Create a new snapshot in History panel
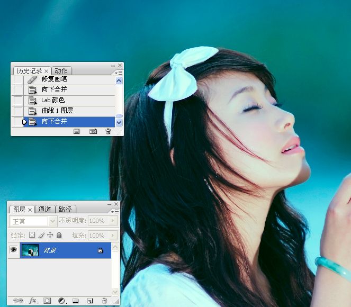Viewport: 351px width, 307px height. click(x=93, y=131)
